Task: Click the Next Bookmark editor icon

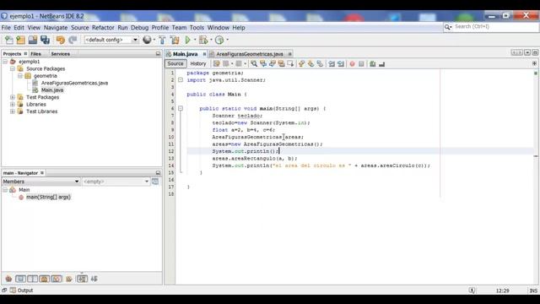Action: click(x=311, y=64)
